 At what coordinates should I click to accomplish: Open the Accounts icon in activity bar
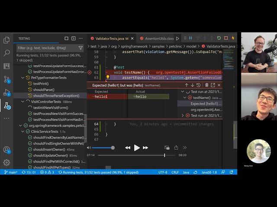click(x=7, y=150)
